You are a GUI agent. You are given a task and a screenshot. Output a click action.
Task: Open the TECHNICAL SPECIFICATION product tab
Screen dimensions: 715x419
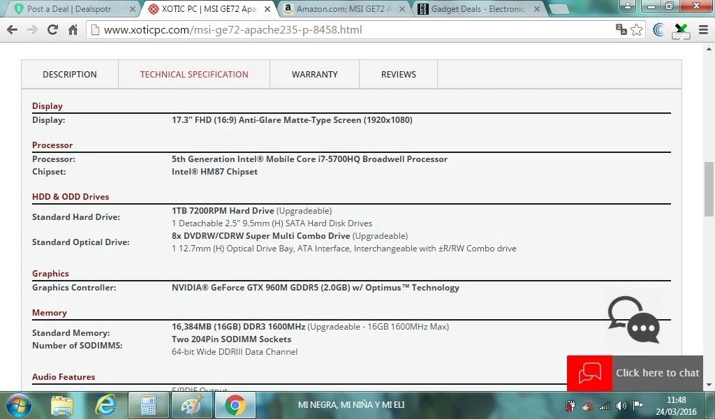194,74
